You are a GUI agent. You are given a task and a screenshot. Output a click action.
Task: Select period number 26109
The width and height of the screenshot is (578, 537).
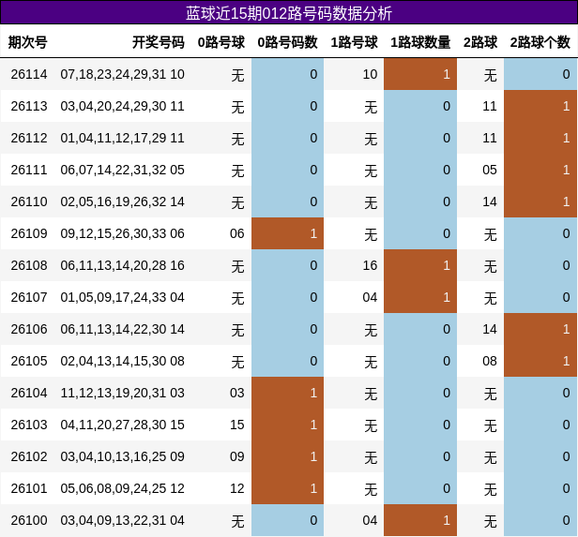pos(29,233)
